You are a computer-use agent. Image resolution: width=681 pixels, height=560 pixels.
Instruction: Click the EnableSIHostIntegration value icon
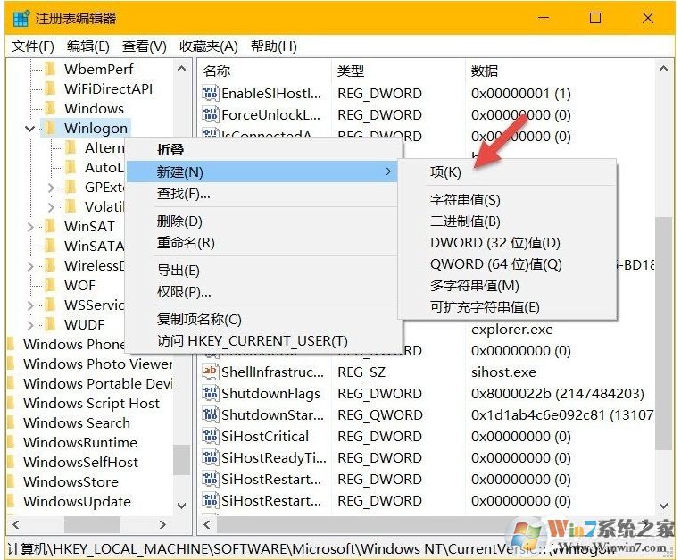pos(211,94)
